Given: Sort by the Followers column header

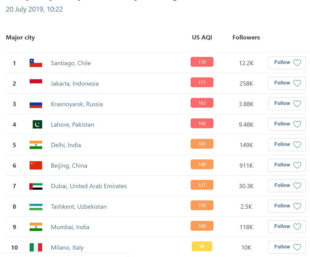Looking at the screenshot, I should 246,37.
